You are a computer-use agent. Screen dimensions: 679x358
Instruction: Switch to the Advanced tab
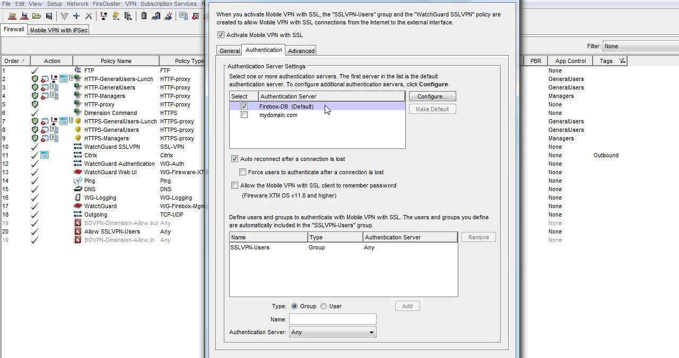(301, 51)
